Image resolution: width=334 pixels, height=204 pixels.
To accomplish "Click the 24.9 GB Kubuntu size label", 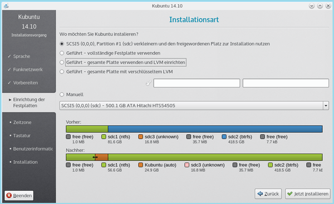I will tap(151, 170).
